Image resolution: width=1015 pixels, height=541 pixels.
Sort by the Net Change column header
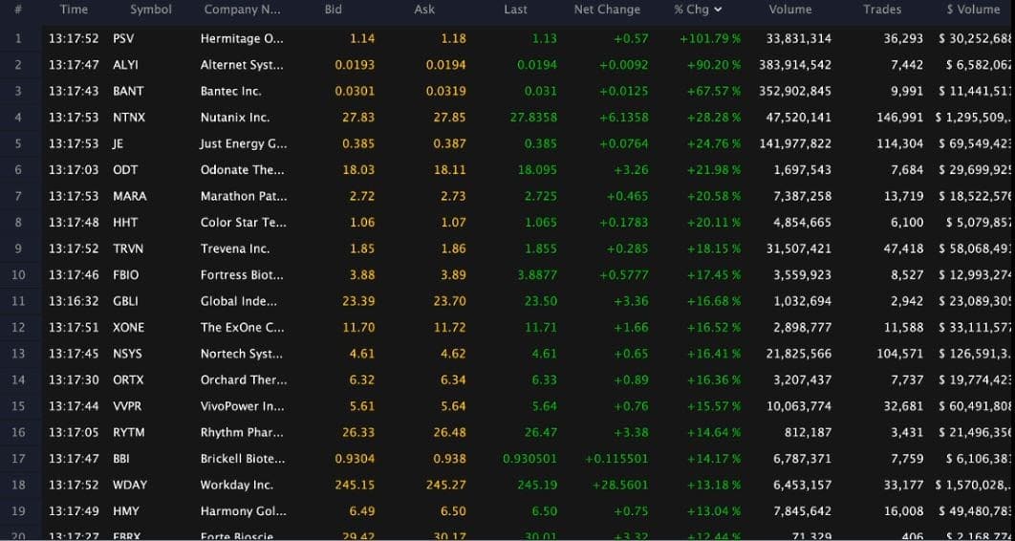click(x=607, y=10)
